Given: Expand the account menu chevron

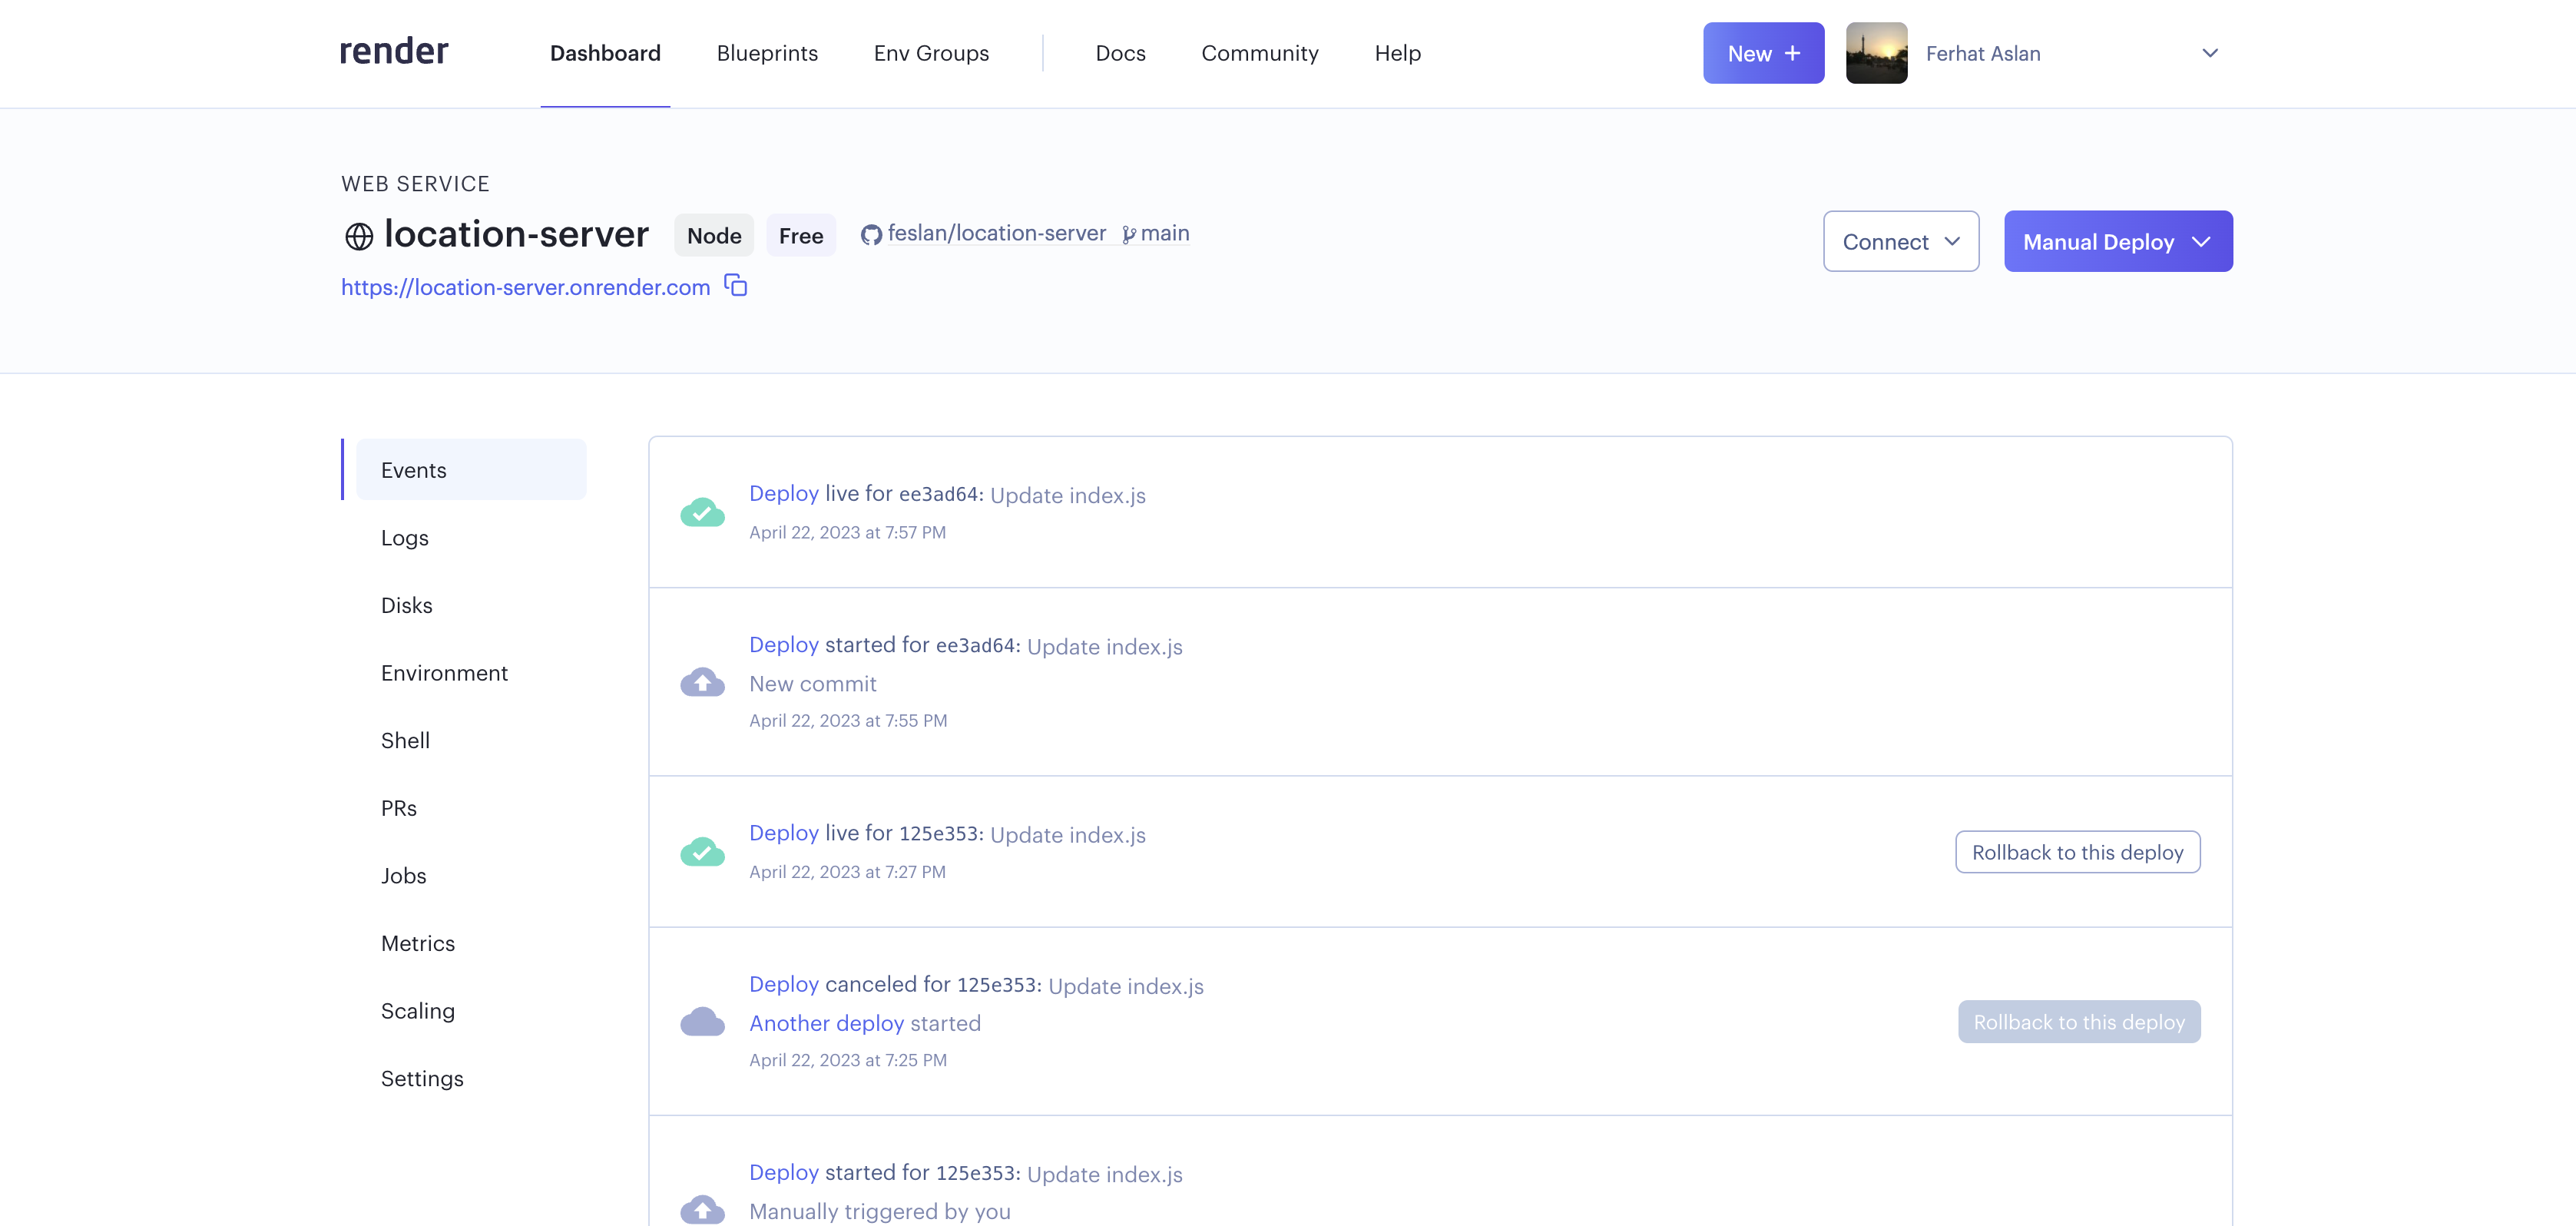Looking at the screenshot, I should pyautogui.click(x=2210, y=53).
